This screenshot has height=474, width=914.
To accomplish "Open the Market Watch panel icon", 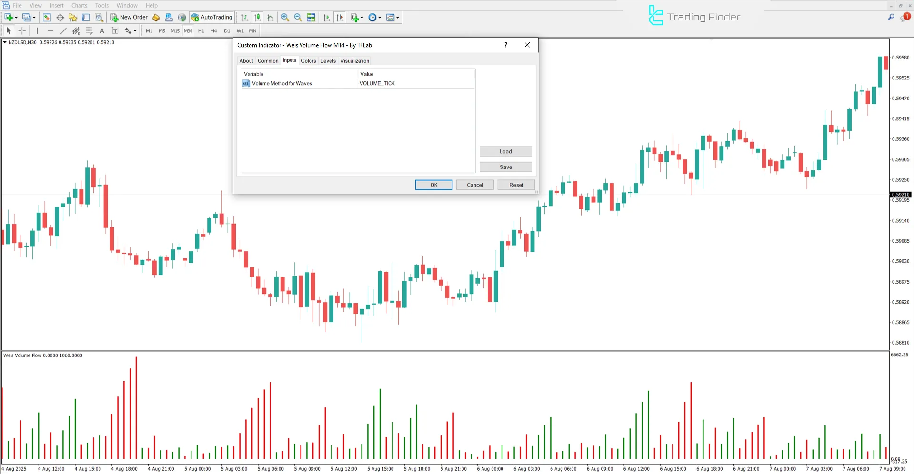I will tap(47, 17).
